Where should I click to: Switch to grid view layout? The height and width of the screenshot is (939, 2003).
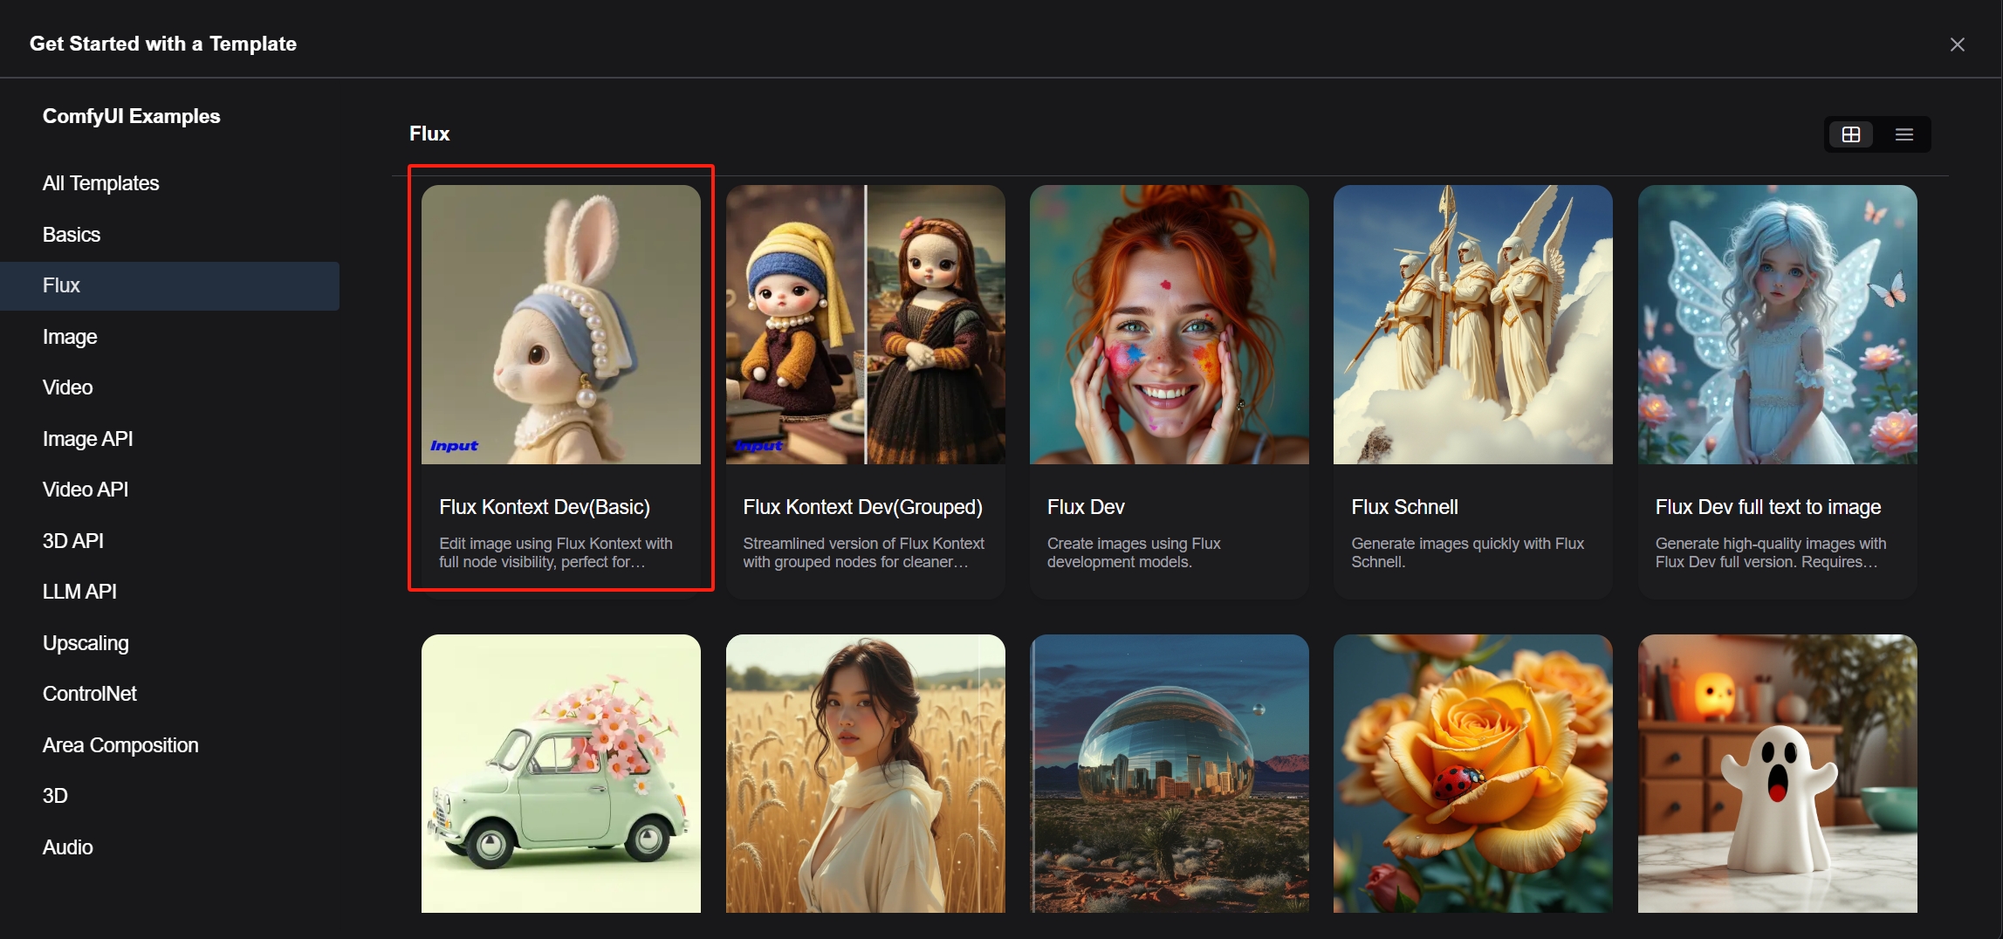1851,134
